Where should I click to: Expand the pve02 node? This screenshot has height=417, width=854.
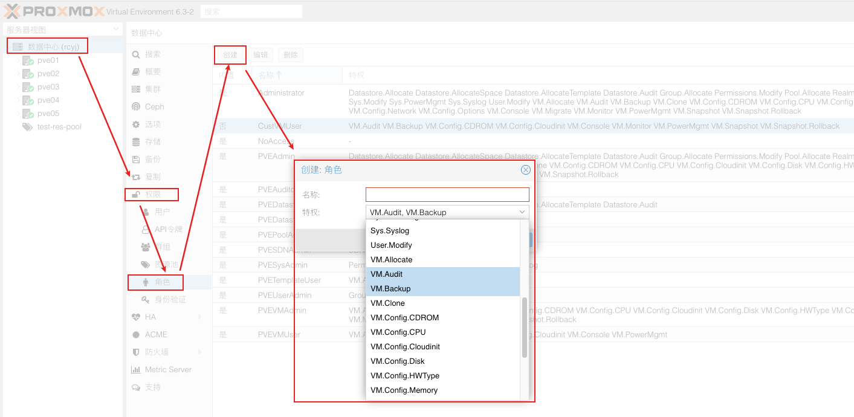point(18,74)
